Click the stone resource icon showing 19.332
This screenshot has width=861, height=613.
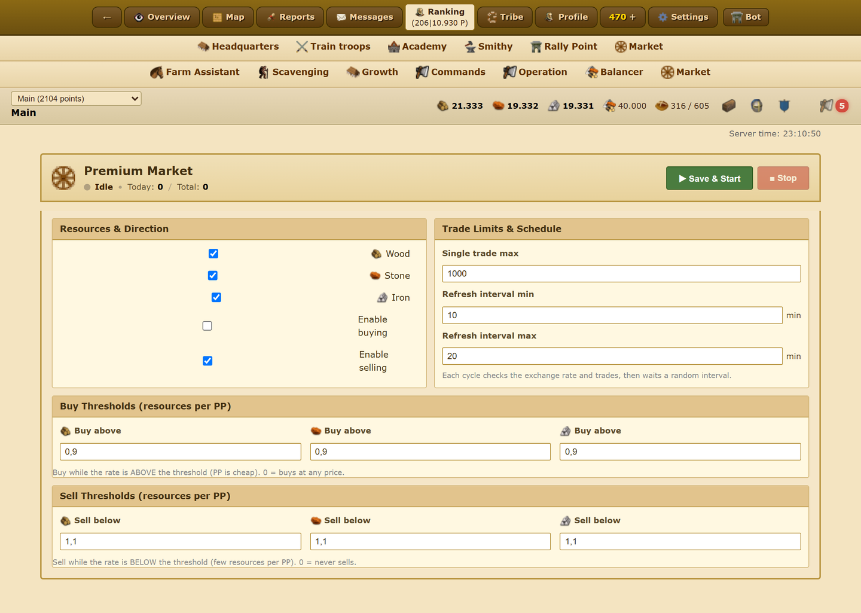[498, 106]
